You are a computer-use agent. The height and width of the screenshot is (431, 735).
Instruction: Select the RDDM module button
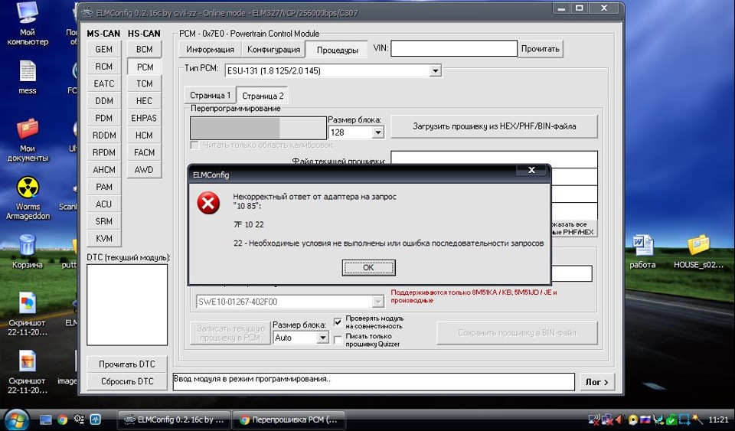103,136
